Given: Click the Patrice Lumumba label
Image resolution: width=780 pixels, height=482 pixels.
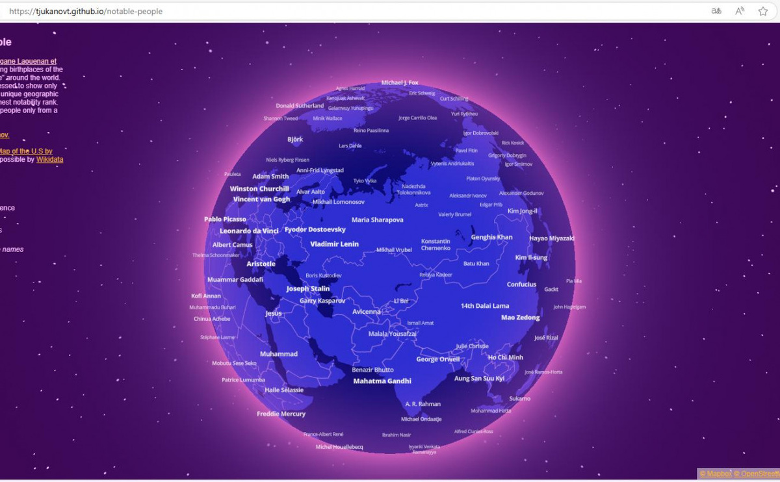Looking at the screenshot, I should click(x=243, y=380).
